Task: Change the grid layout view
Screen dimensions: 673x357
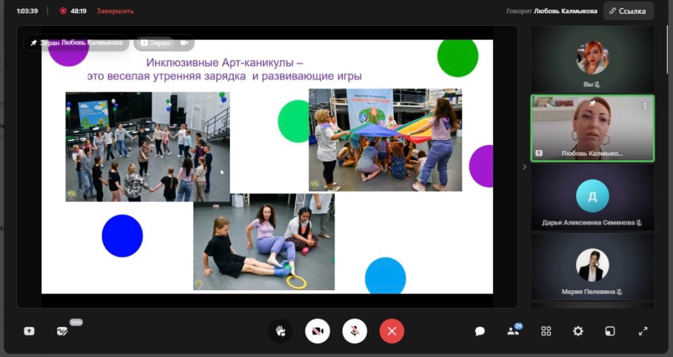Action: point(546,331)
